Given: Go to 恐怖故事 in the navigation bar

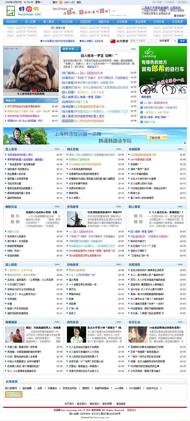Looking at the screenshot, I should pyautogui.click(x=159, y=22).
